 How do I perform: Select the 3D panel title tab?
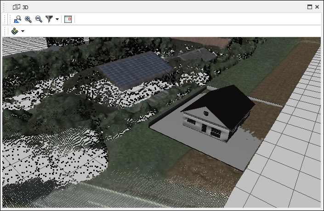pyautogui.click(x=25, y=7)
